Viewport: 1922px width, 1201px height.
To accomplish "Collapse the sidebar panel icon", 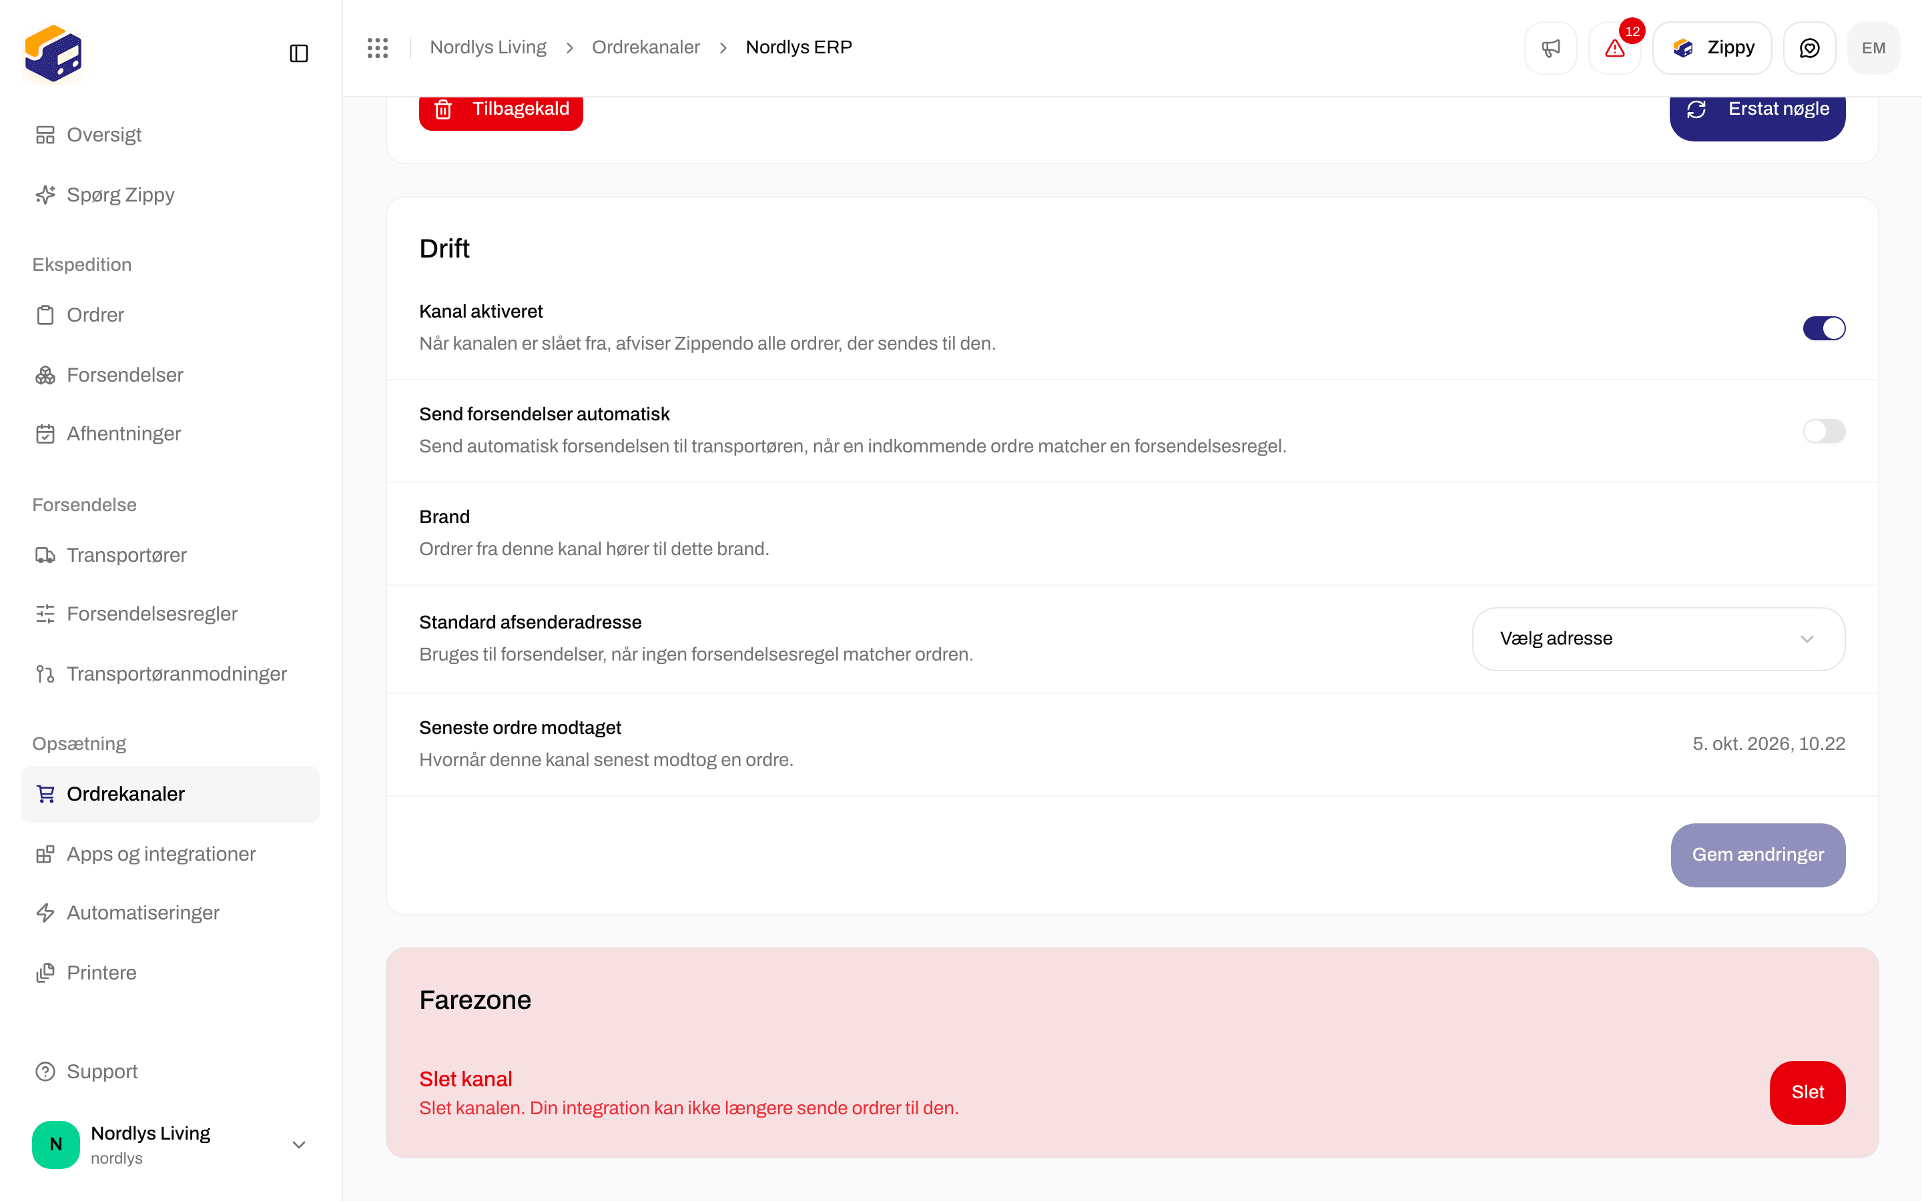I will tap(298, 53).
